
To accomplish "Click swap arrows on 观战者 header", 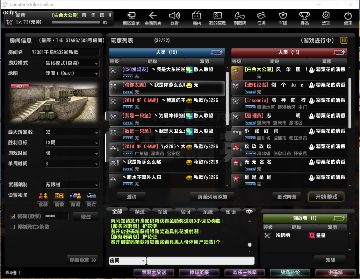I will [339, 218].
